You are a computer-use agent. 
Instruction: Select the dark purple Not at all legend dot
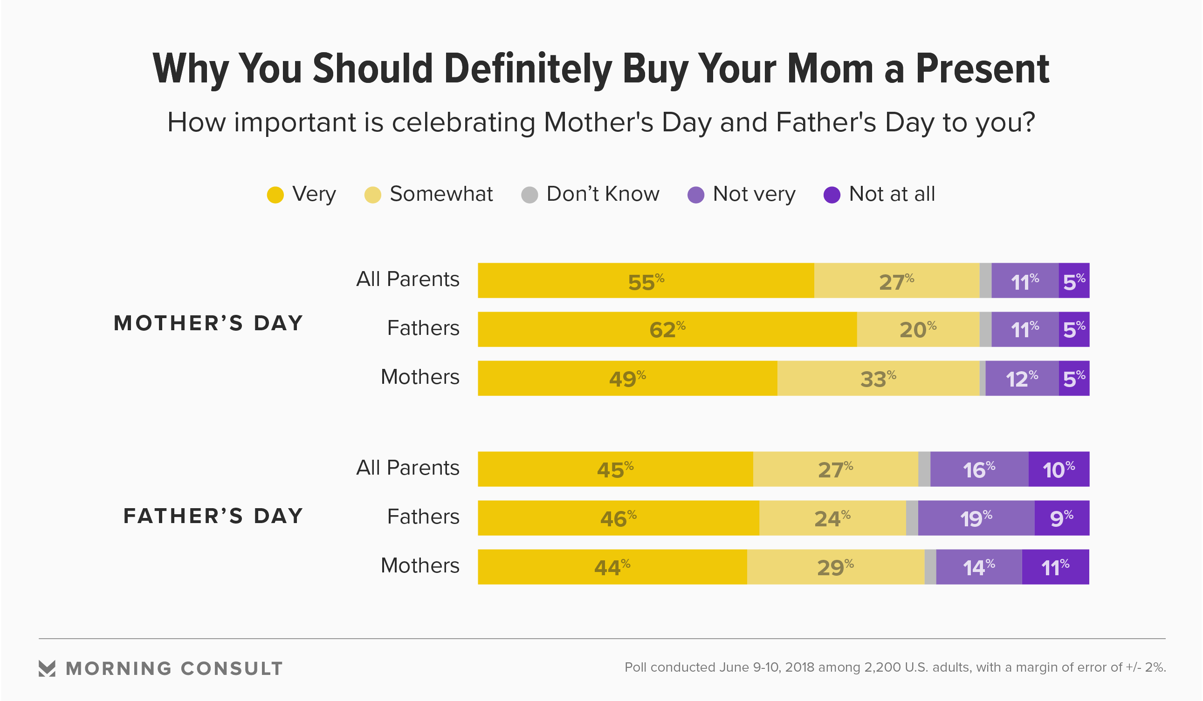coord(832,195)
